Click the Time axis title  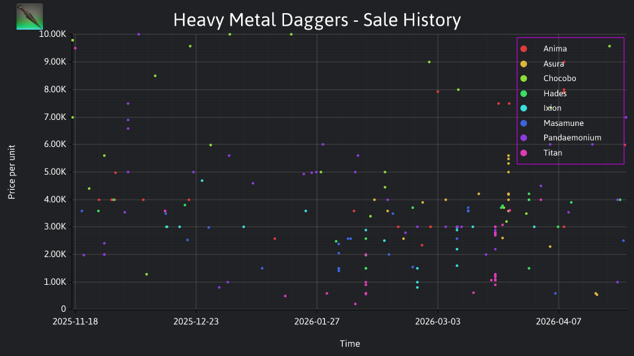point(350,343)
